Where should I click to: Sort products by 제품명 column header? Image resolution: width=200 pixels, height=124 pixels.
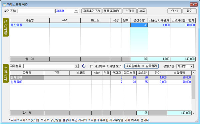(30, 20)
